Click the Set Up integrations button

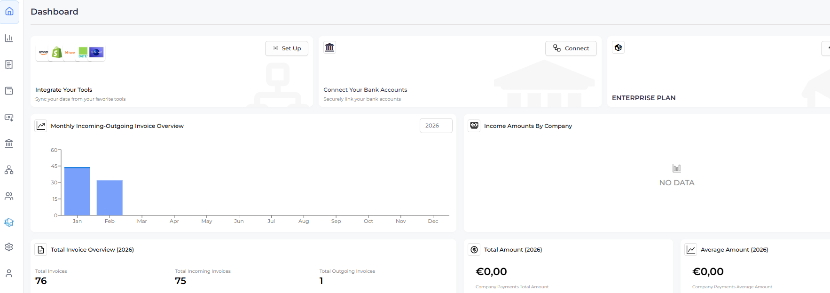coord(286,48)
